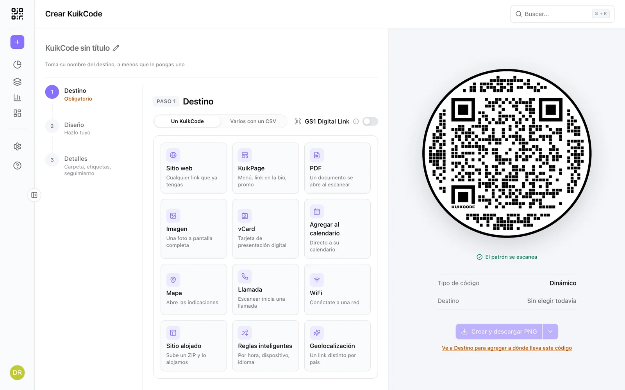625x390 pixels.
Task: Click the GS1 Digital Link info icon
Action: (x=356, y=121)
